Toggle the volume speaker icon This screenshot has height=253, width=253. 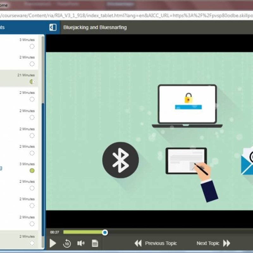click(x=81, y=243)
